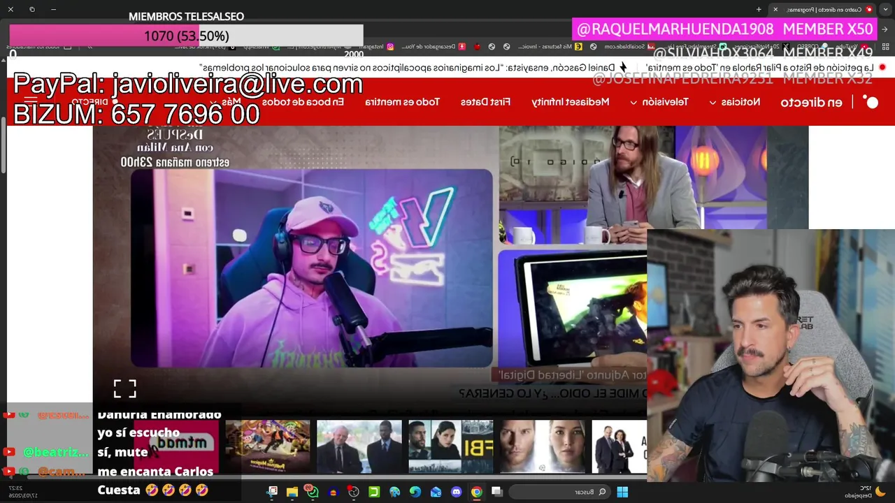Screen dimensions: 895x503
Task: Select the FBI show thumbnail
Action: pyautogui.click(x=450, y=446)
